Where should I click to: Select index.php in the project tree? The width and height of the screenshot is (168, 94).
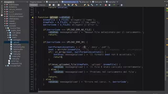(x=16, y=56)
